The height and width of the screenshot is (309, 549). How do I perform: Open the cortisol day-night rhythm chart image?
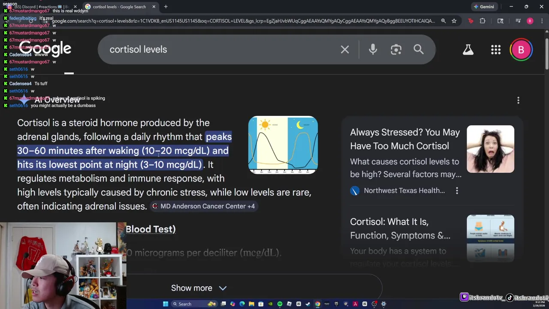click(283, 145)
